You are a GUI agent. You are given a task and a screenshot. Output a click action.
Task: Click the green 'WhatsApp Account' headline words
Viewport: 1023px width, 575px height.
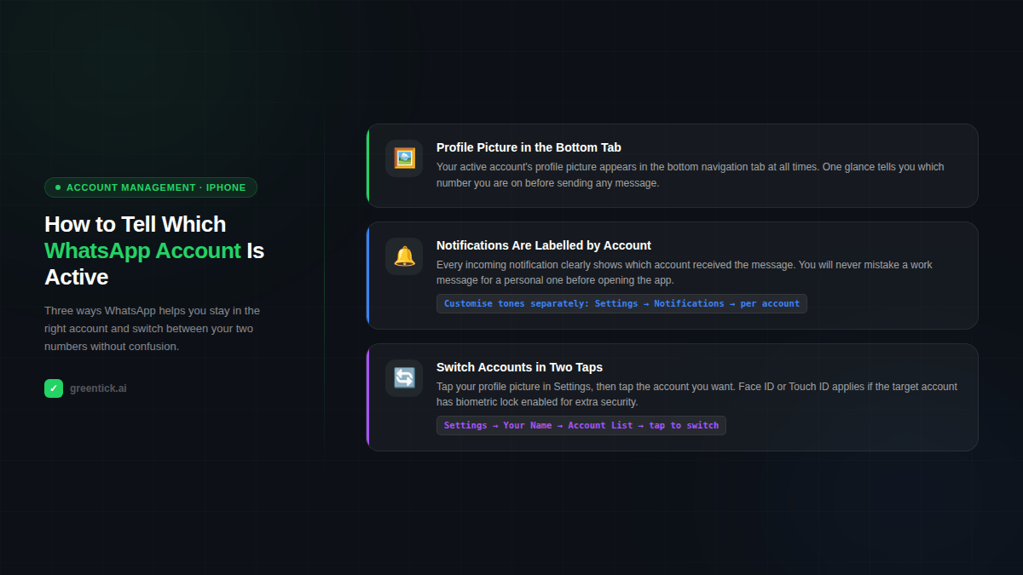(142, 250)
